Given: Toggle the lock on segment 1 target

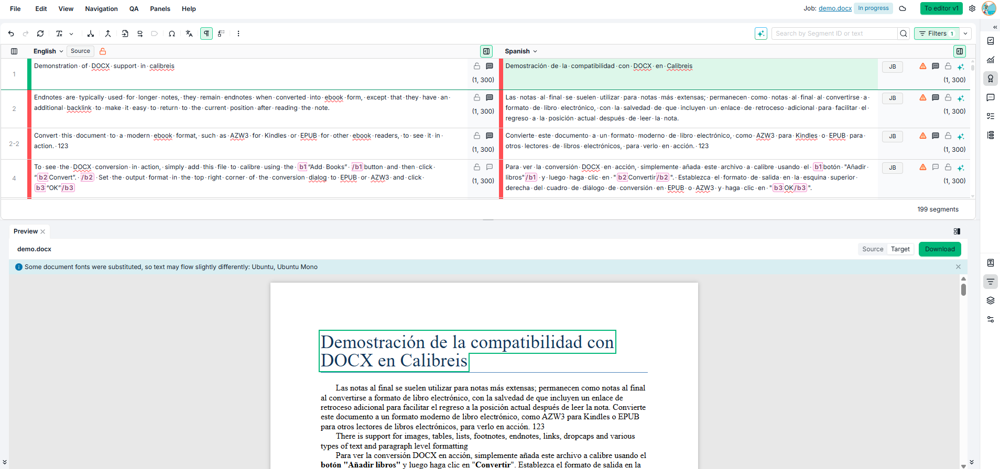Looking at the screenshot, I should (x=948, y=66).
